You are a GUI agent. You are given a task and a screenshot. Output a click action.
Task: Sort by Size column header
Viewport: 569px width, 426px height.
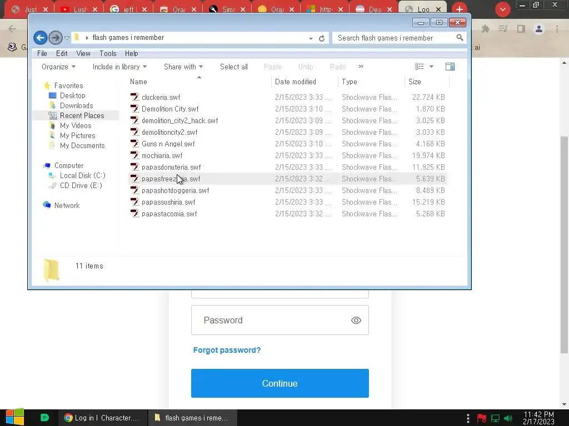(x=427, y=82)
